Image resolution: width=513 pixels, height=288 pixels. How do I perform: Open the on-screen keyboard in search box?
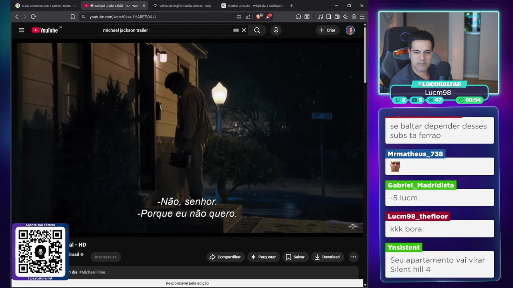coord(236,30)
